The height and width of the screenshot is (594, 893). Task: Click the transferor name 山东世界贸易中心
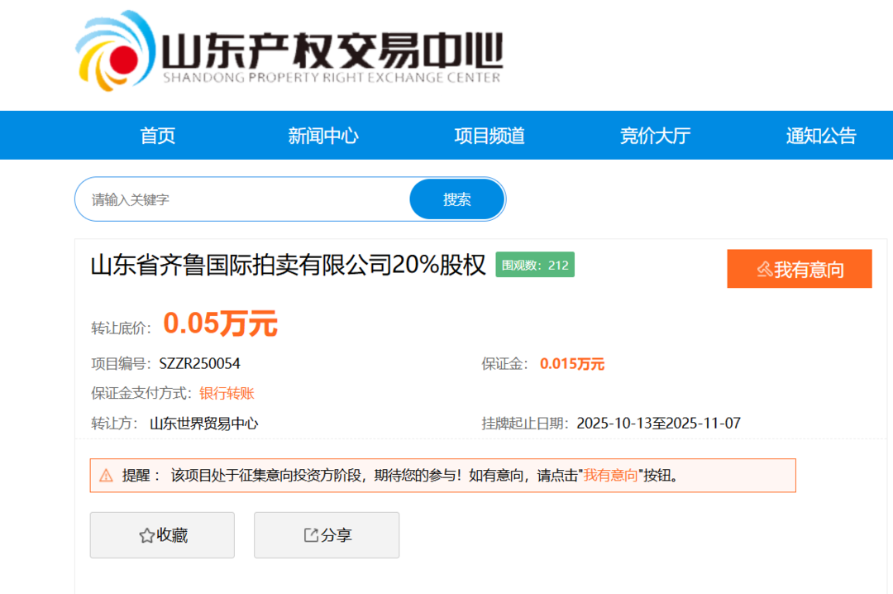204,424
